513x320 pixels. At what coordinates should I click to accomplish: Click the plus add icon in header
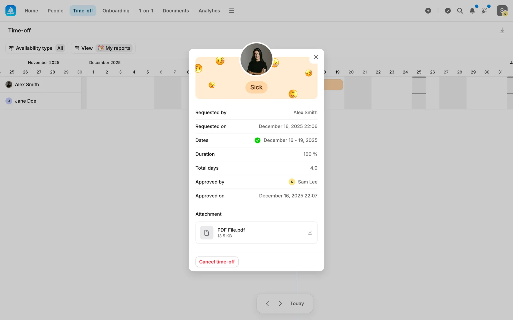428,11
